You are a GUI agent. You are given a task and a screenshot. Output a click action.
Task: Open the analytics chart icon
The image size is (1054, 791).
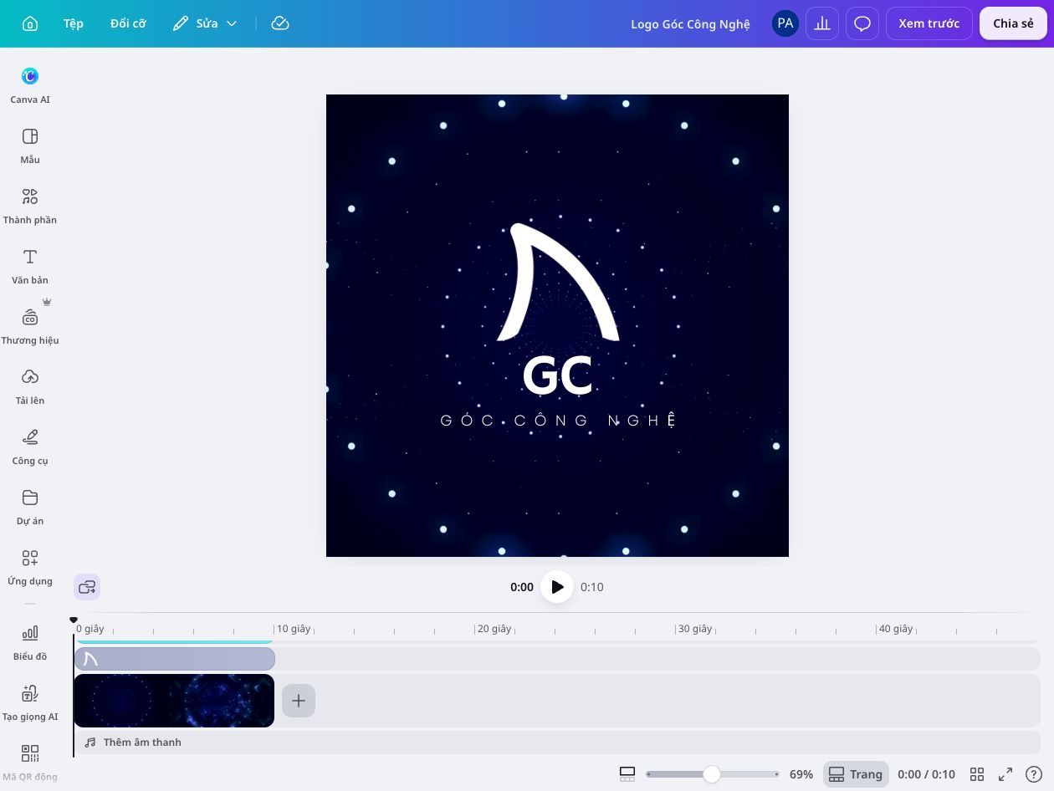point(822,23)
